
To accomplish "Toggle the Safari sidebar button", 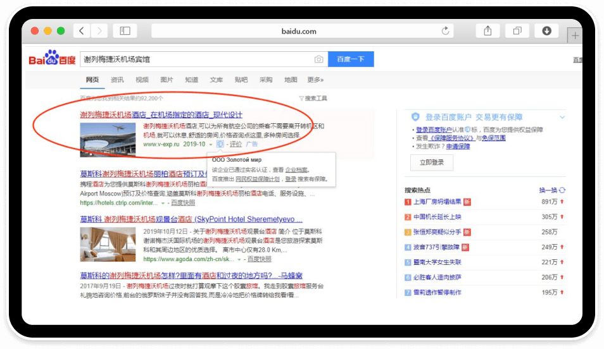I will tap(125, 31).
